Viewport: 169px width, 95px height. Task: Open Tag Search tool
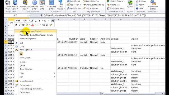(x=74, y=5)
